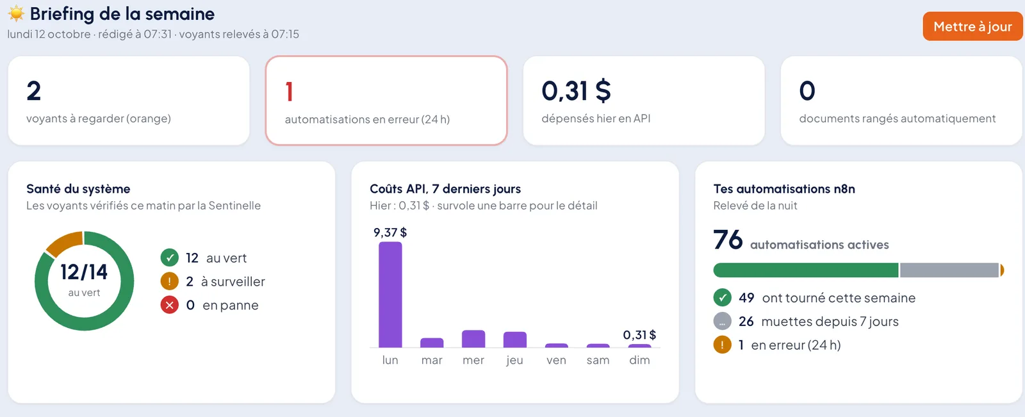The width and height of the screenshot is (1025, 417).
Task: Click green segment of automatisations actives bar
Action: pyautogui.click(x=806, y=270)
